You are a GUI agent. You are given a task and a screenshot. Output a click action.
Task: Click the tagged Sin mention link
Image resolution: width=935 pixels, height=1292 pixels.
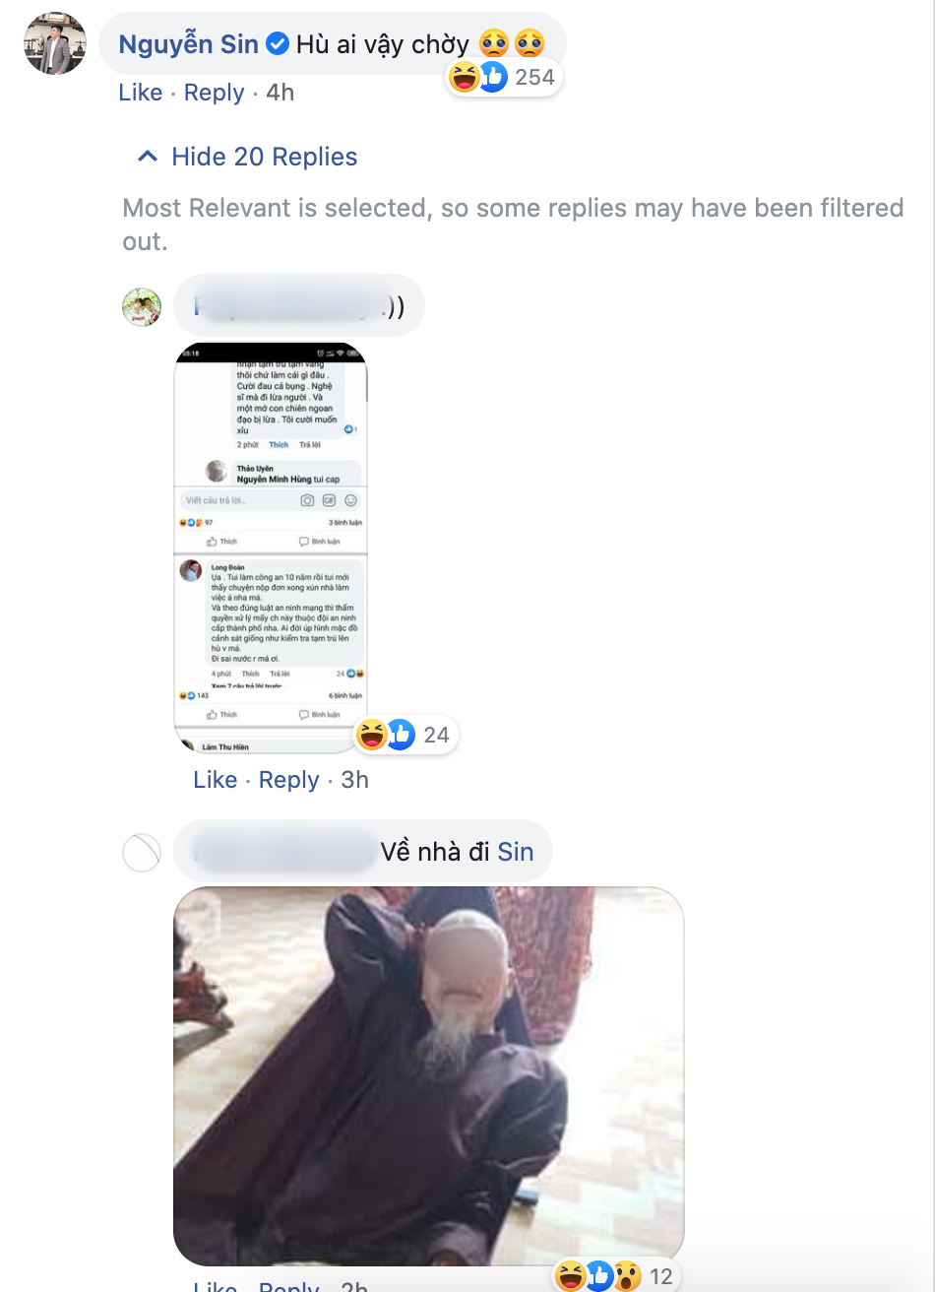pos(516,851)
